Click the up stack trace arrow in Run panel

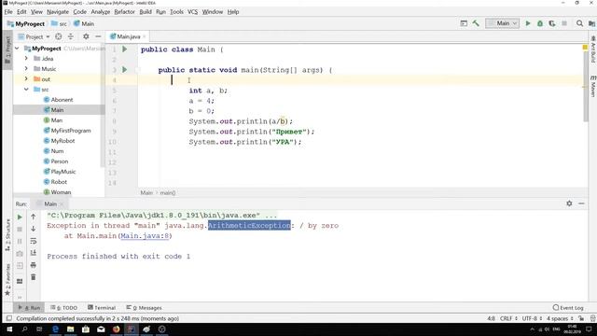click(34, 217)
